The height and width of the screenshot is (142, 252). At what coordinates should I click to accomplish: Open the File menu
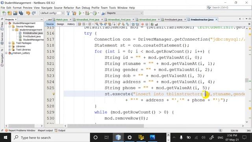(3, 8)
